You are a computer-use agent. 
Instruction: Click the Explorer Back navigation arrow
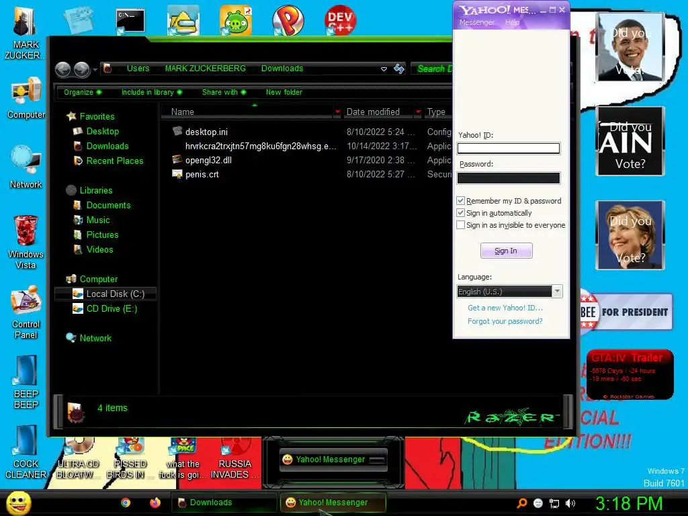(x=62, y=69)
